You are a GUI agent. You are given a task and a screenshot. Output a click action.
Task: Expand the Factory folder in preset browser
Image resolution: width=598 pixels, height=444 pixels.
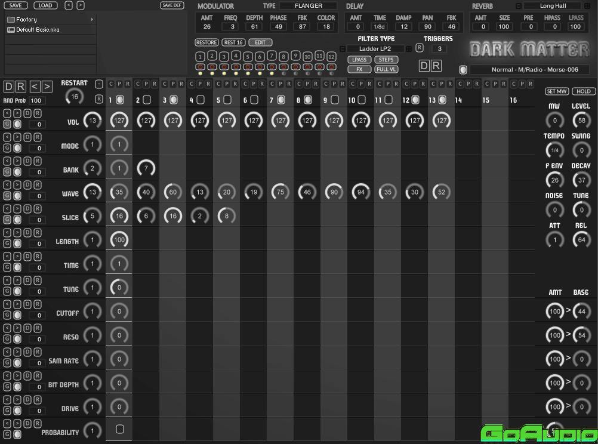tap(92, 20)
